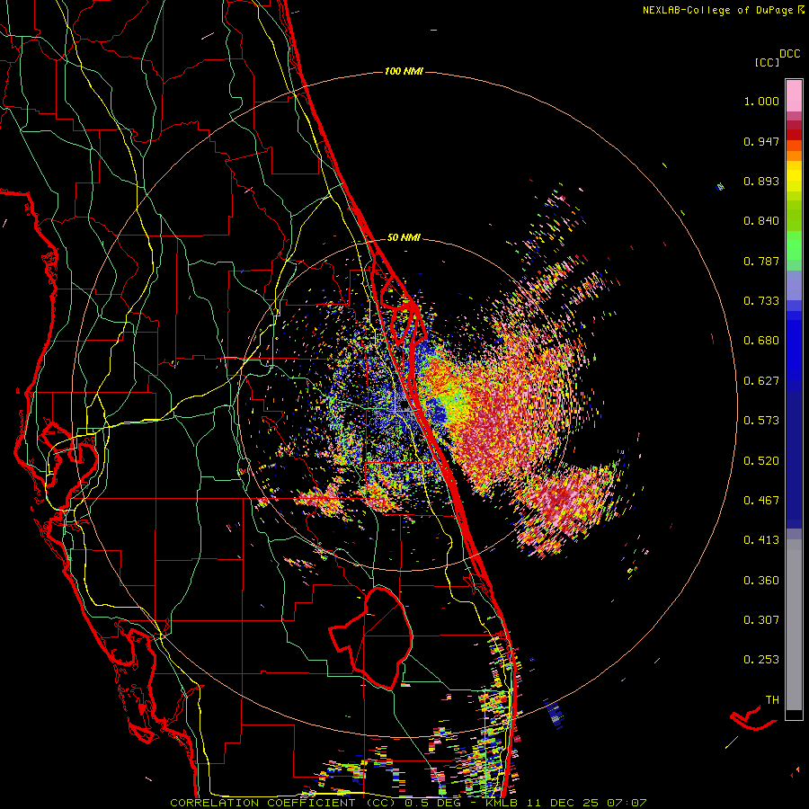Click the yellow segment of the color bar

(794, 176)
